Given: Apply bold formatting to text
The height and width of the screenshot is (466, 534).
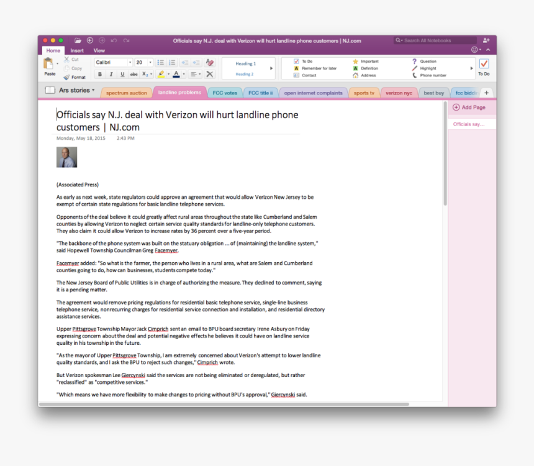Looking at the screenshot, I should (x=99, y=74).
